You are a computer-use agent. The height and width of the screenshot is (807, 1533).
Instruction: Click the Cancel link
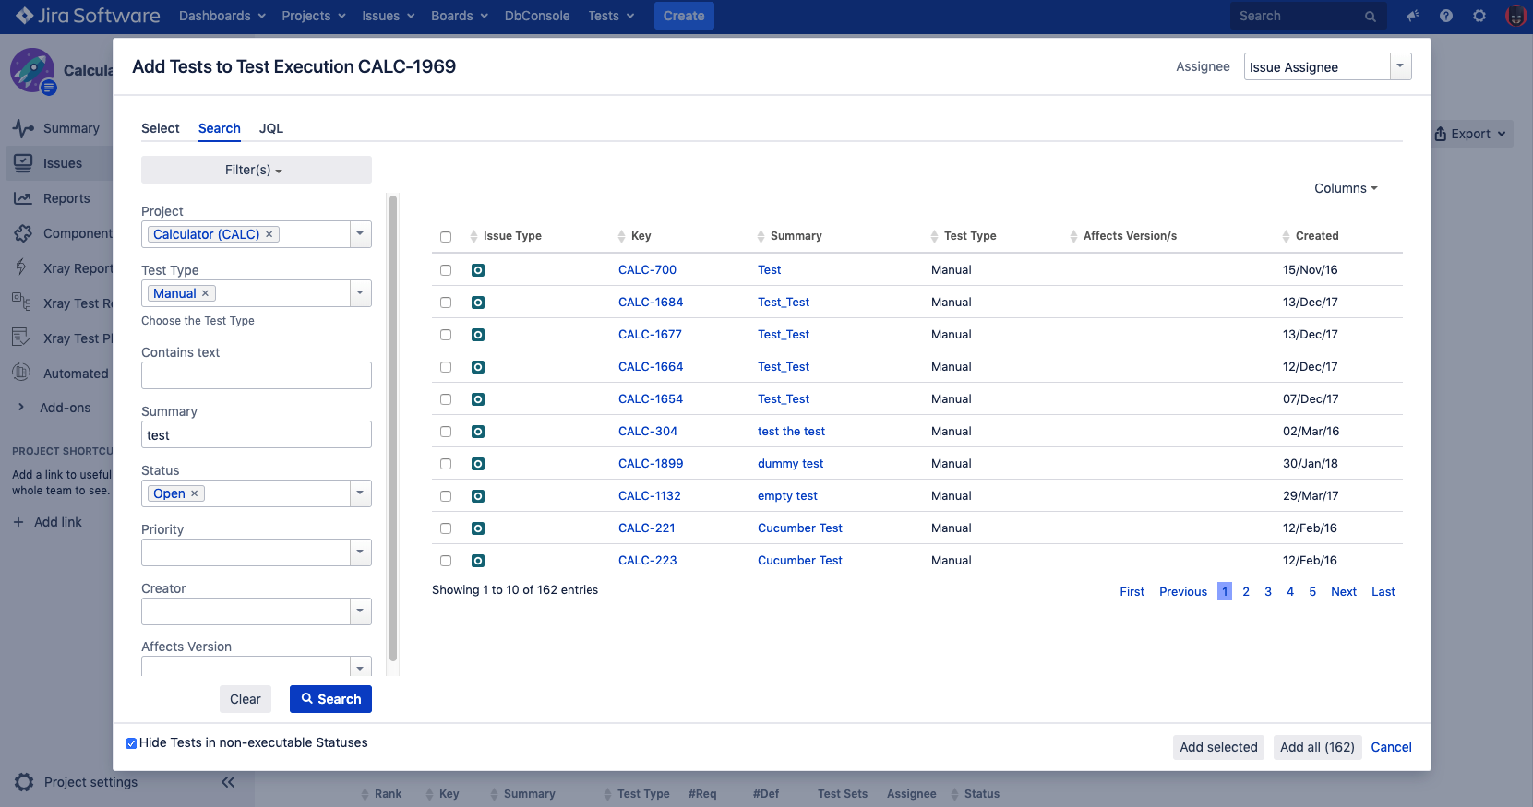point(1391,747)
